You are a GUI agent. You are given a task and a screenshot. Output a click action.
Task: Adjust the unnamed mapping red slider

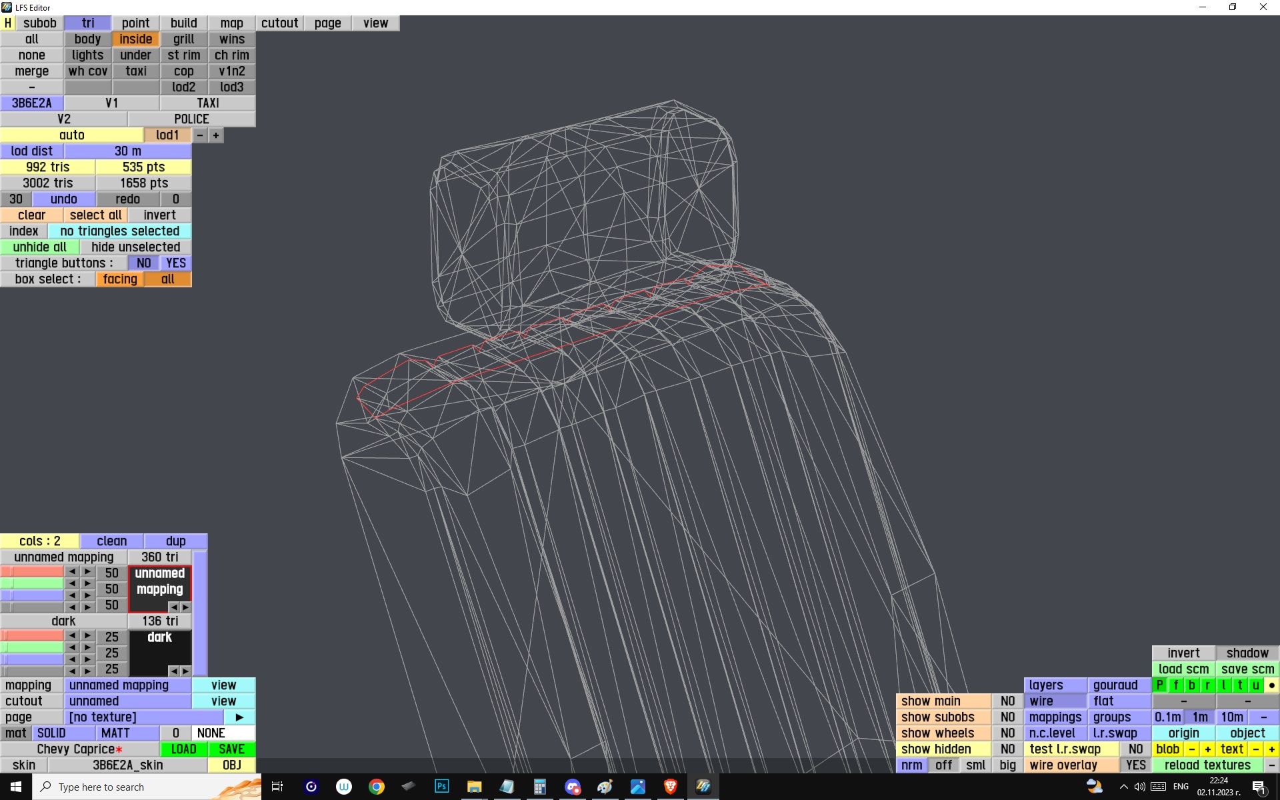point(32,572)
